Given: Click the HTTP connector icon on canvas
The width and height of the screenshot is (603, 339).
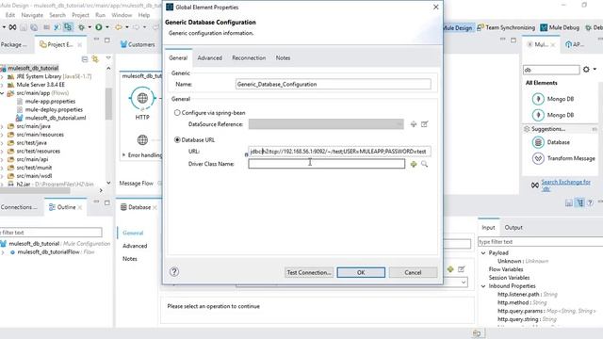Looking at the screenshot, I should (x=142, y=98).
